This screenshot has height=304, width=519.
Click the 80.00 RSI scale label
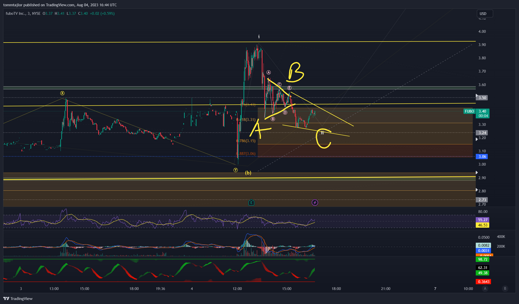(483, 211)
